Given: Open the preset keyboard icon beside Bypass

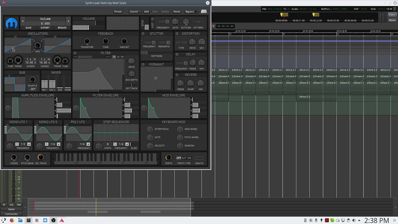Looking at the screenshot, I should tap(204, 11).
